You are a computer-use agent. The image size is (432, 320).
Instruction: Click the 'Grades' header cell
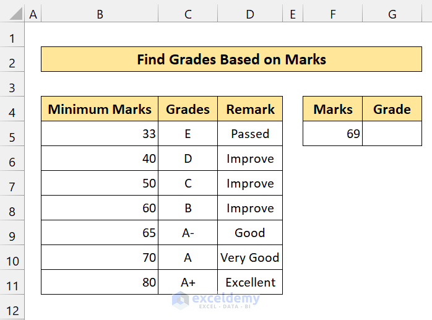tap(188, 110)
